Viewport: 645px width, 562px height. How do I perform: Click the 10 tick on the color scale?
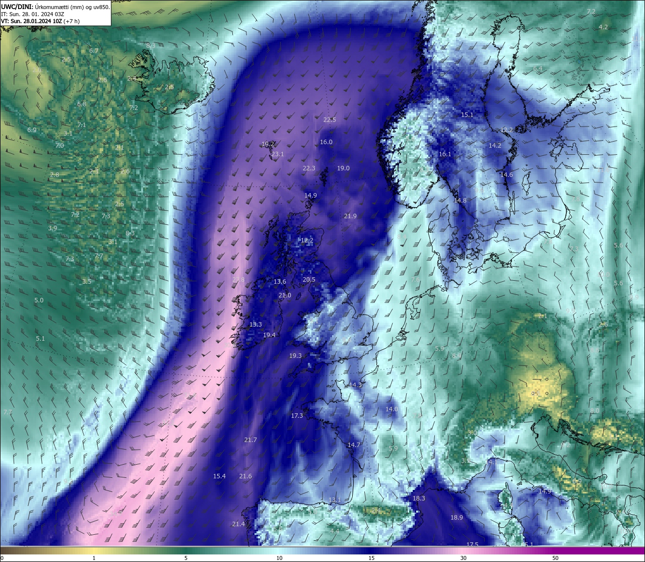279,558
